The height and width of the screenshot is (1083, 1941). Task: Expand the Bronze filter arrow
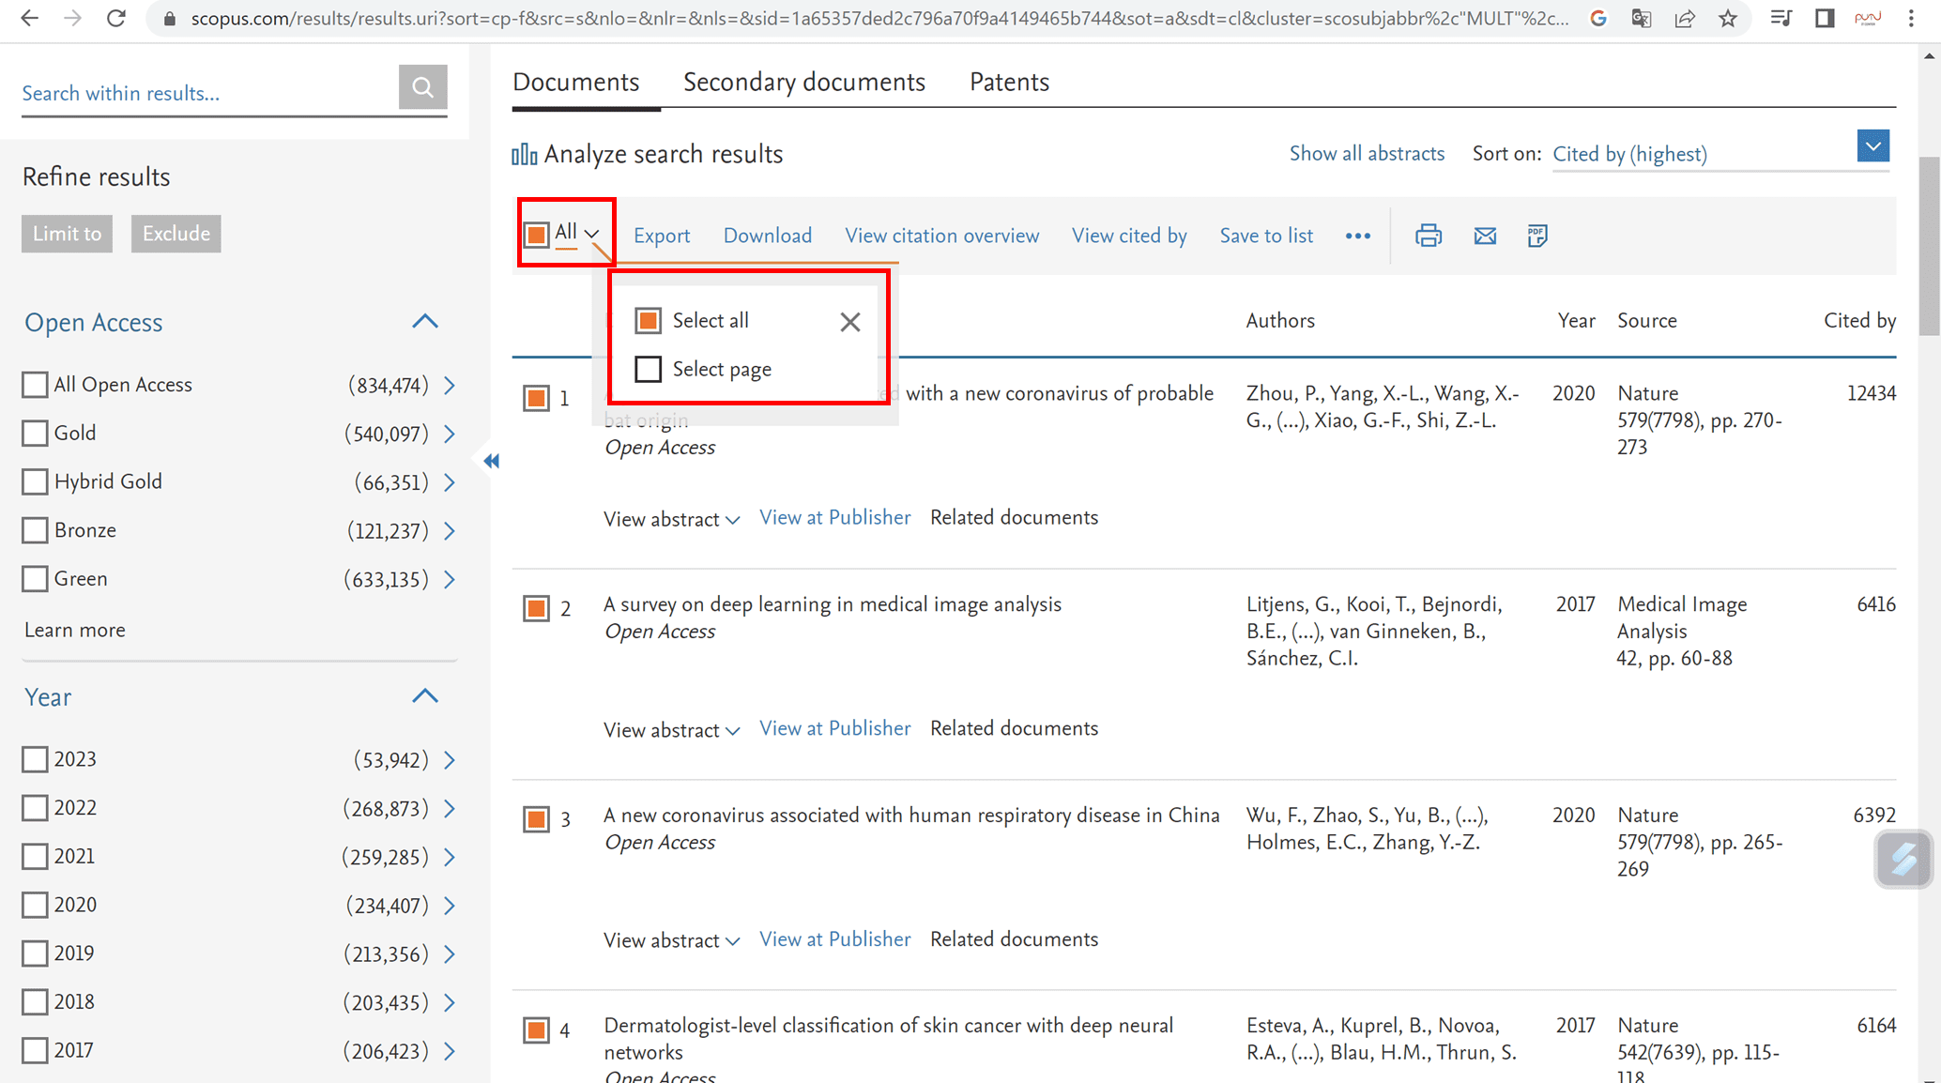click(x=450, y=531)
